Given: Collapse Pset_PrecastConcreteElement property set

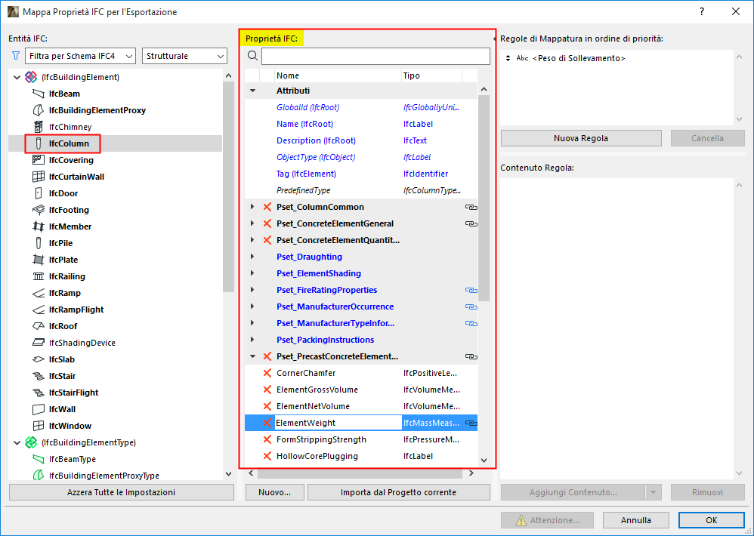Looking at the screenshot, I should tap(252, 356).
